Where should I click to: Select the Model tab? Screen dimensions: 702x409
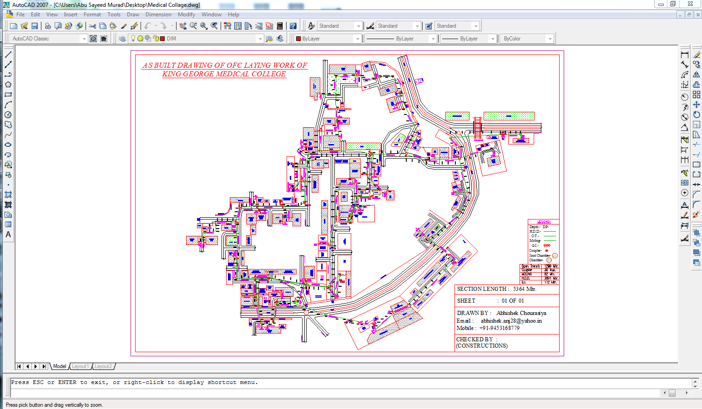click(60, 366)
